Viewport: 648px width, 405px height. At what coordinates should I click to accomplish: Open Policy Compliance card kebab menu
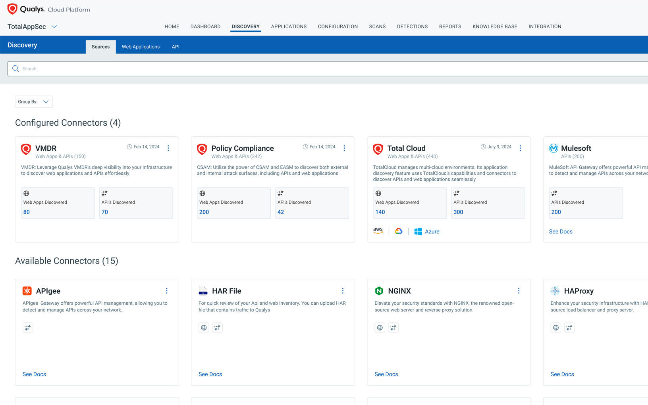[344, 148]
